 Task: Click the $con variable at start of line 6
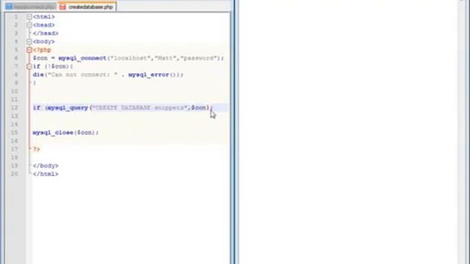click(40, 58)
